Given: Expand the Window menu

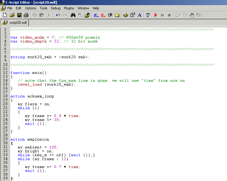Looking at the screenshot, I should click(x=83, y=8).
